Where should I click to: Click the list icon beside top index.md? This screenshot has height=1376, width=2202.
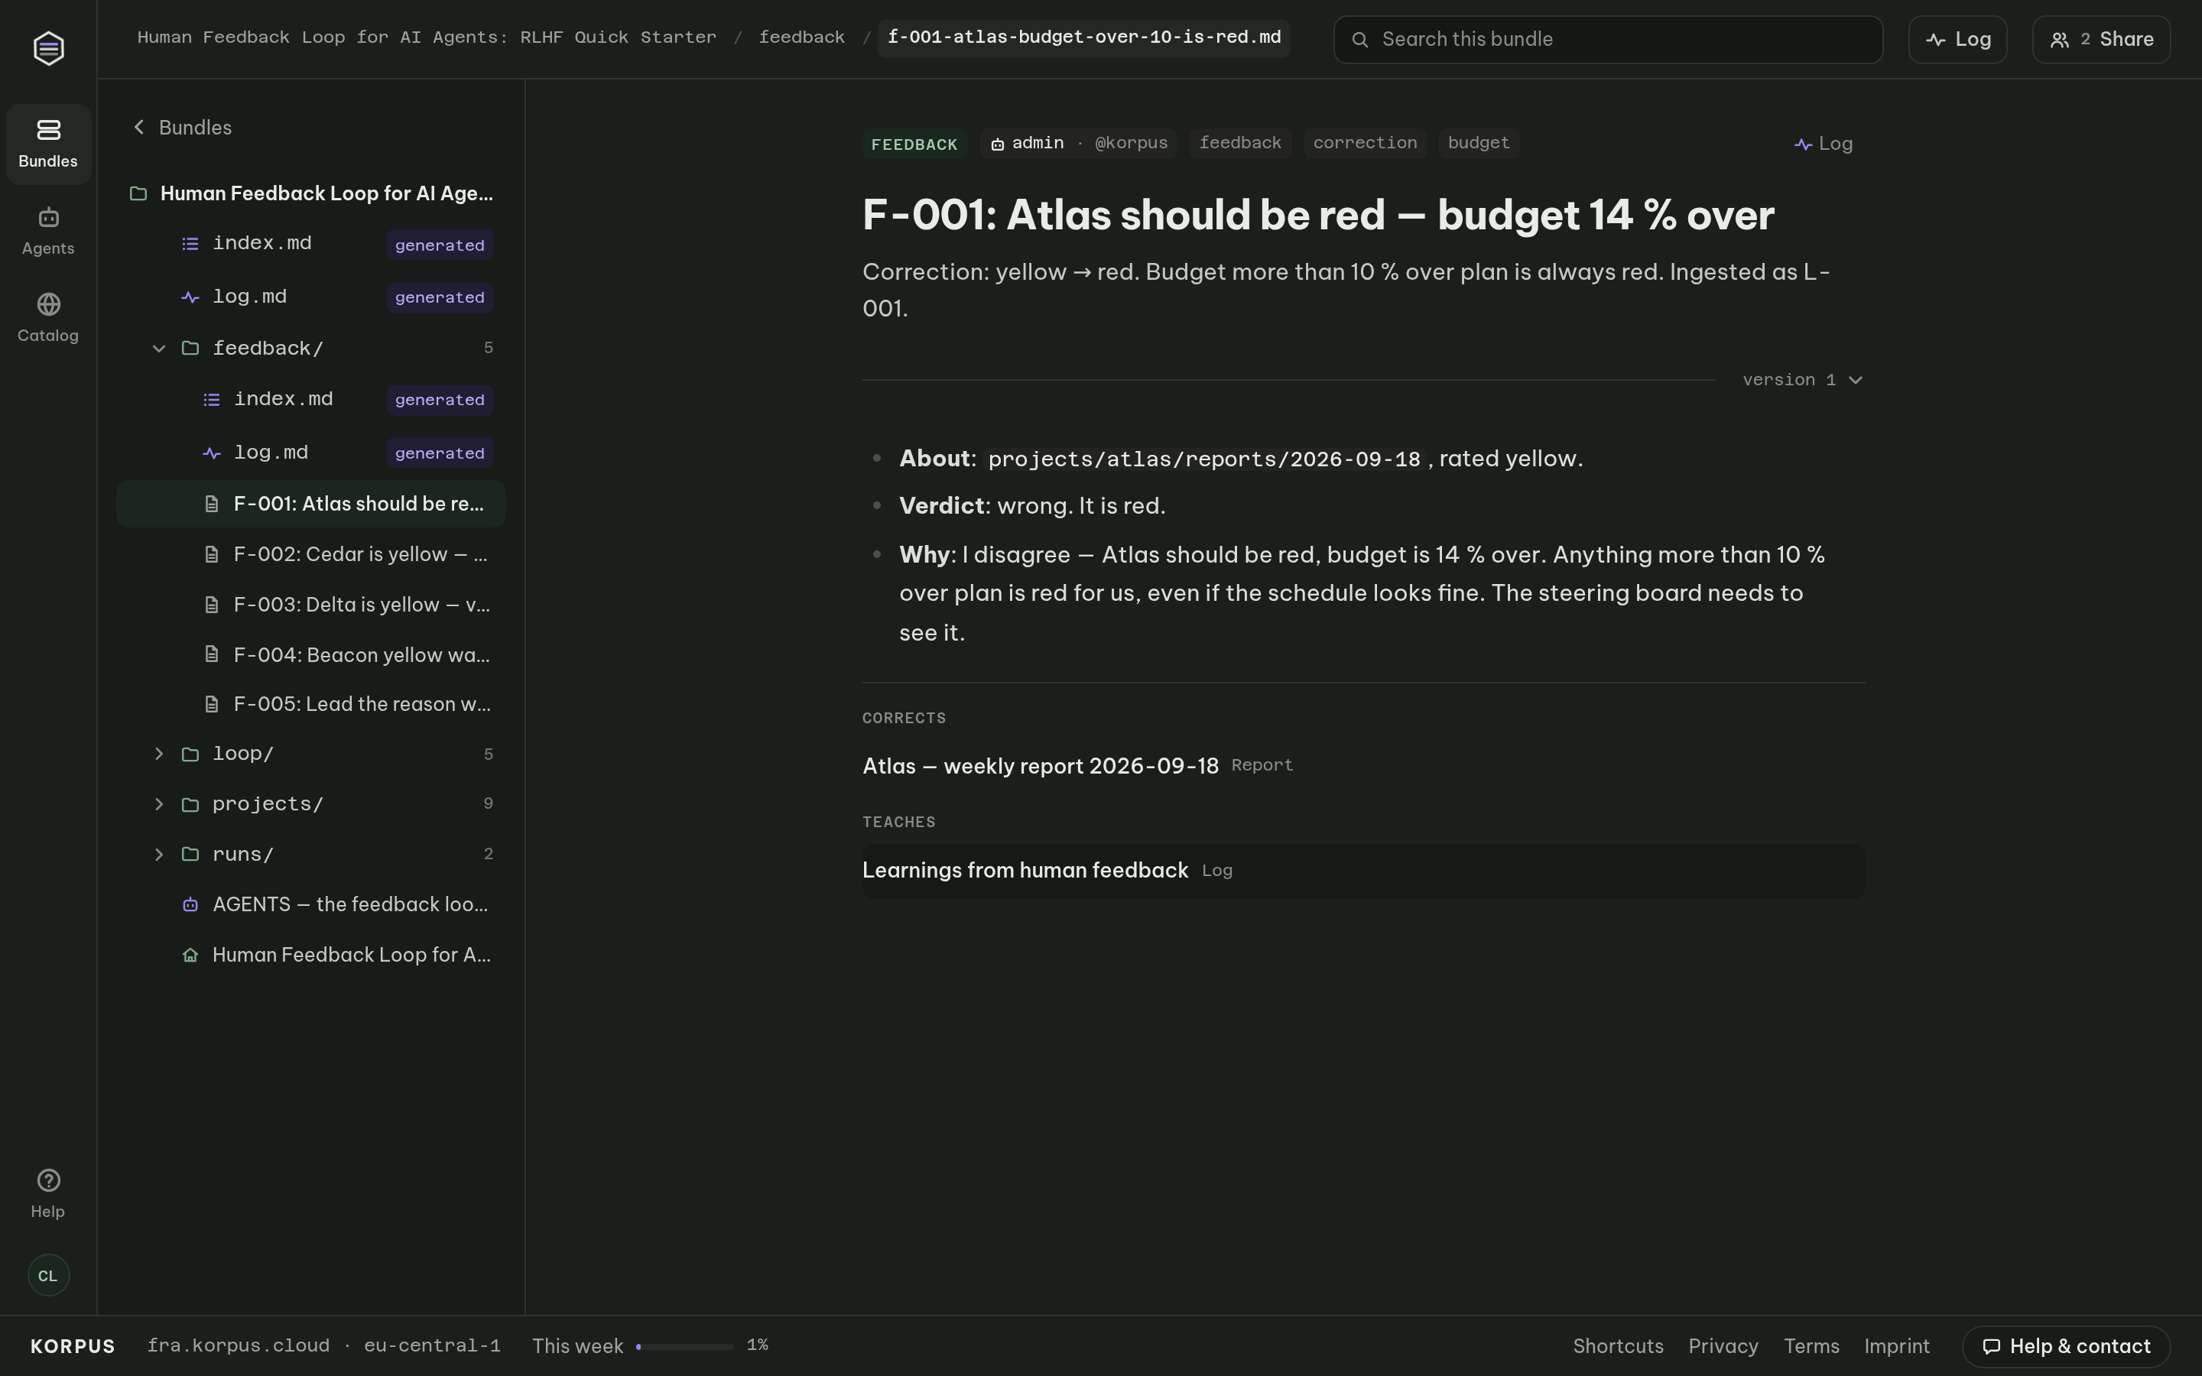pyautogui.click(x=190, y=244)
